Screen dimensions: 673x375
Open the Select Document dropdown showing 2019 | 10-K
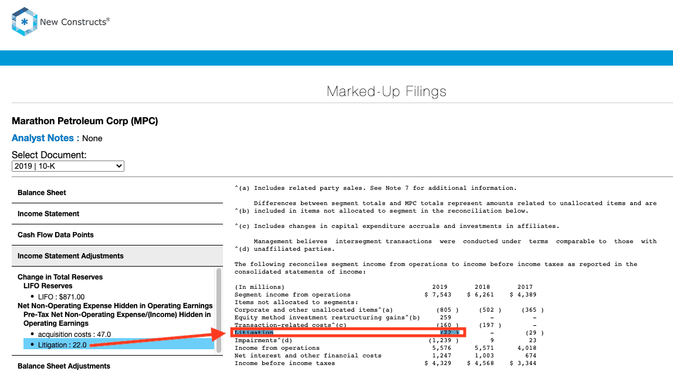tap(68, 166)
